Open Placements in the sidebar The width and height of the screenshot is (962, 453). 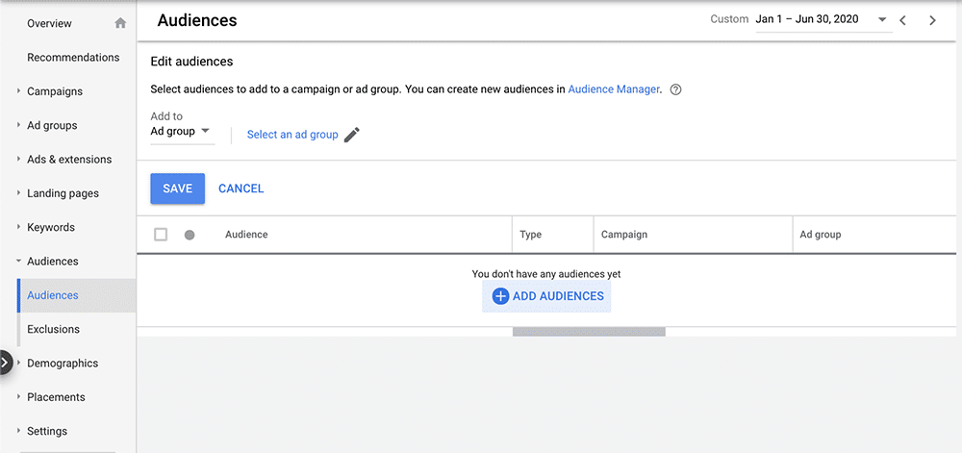(56, 397)
